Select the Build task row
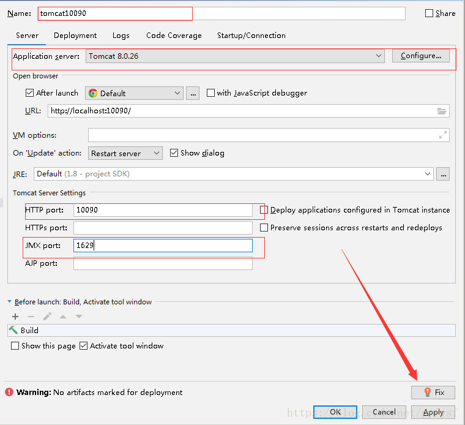465x425 pixels. pos(231,330)
